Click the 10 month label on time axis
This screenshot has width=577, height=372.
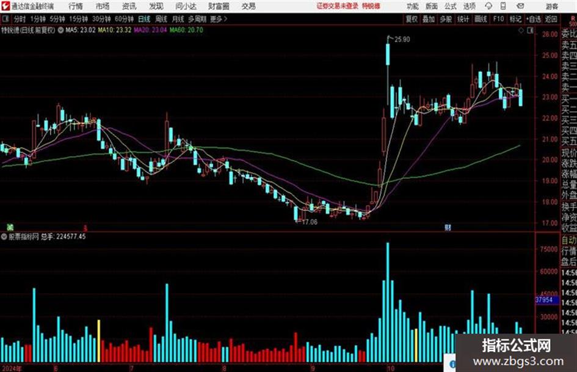tap(390, 368)
